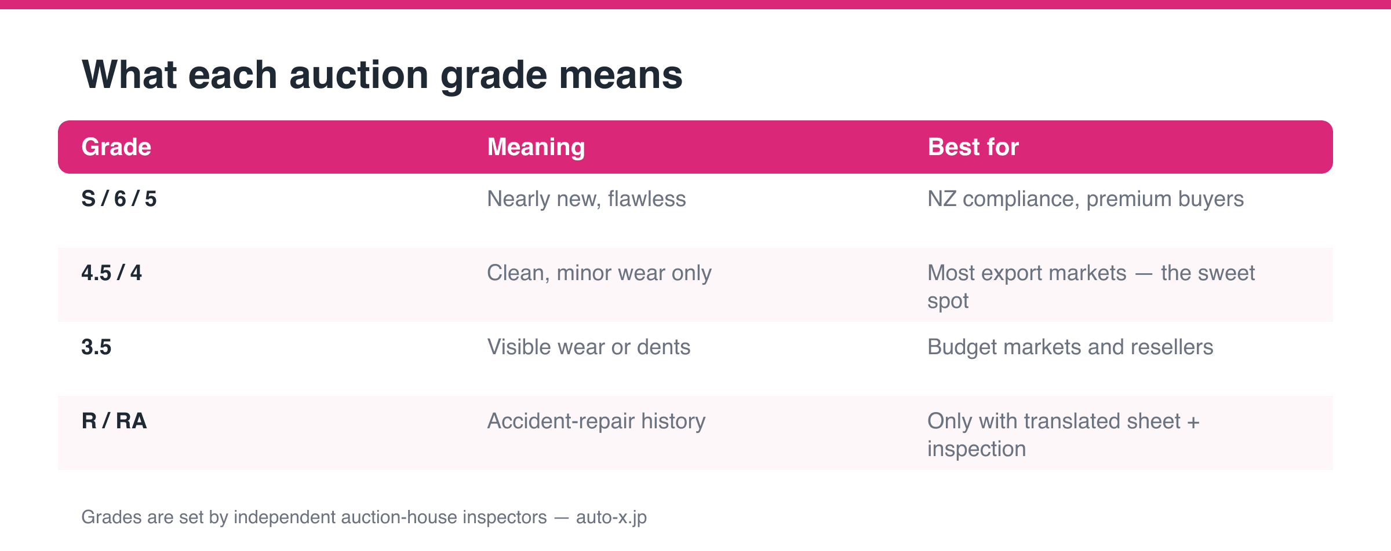Click Only with translated sheet + inspection
1391x551 pixels.
point(1064,435)
